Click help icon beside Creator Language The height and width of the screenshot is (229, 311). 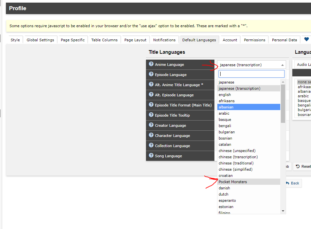click(151, 125)
